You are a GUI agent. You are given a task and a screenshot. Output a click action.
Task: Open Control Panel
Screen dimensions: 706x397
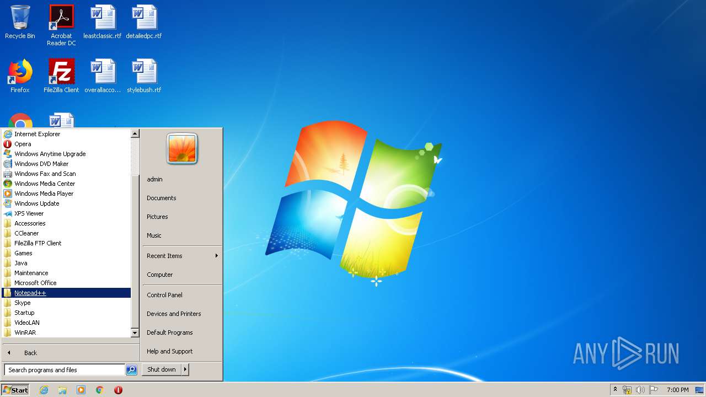182,295
